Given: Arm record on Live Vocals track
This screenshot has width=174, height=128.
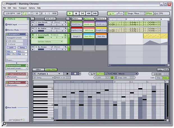Looking at the screenshot, I should pos(33,25).
